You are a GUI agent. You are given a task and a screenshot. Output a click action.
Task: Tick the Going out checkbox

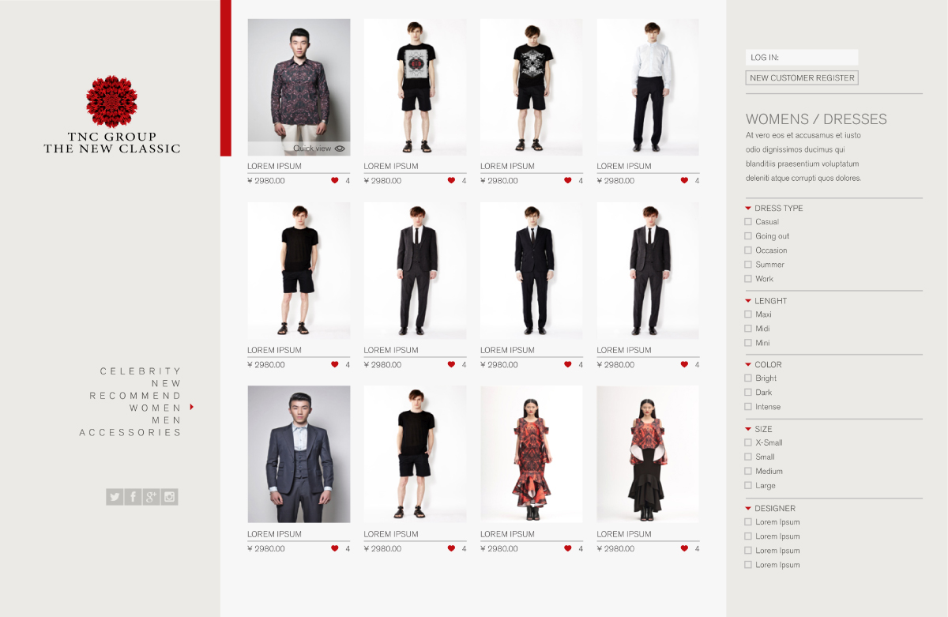click(748, 236)
